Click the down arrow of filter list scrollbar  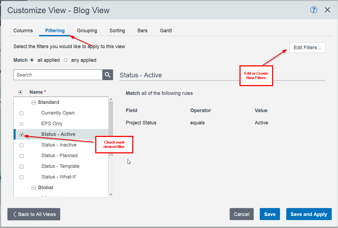[111, 194]
